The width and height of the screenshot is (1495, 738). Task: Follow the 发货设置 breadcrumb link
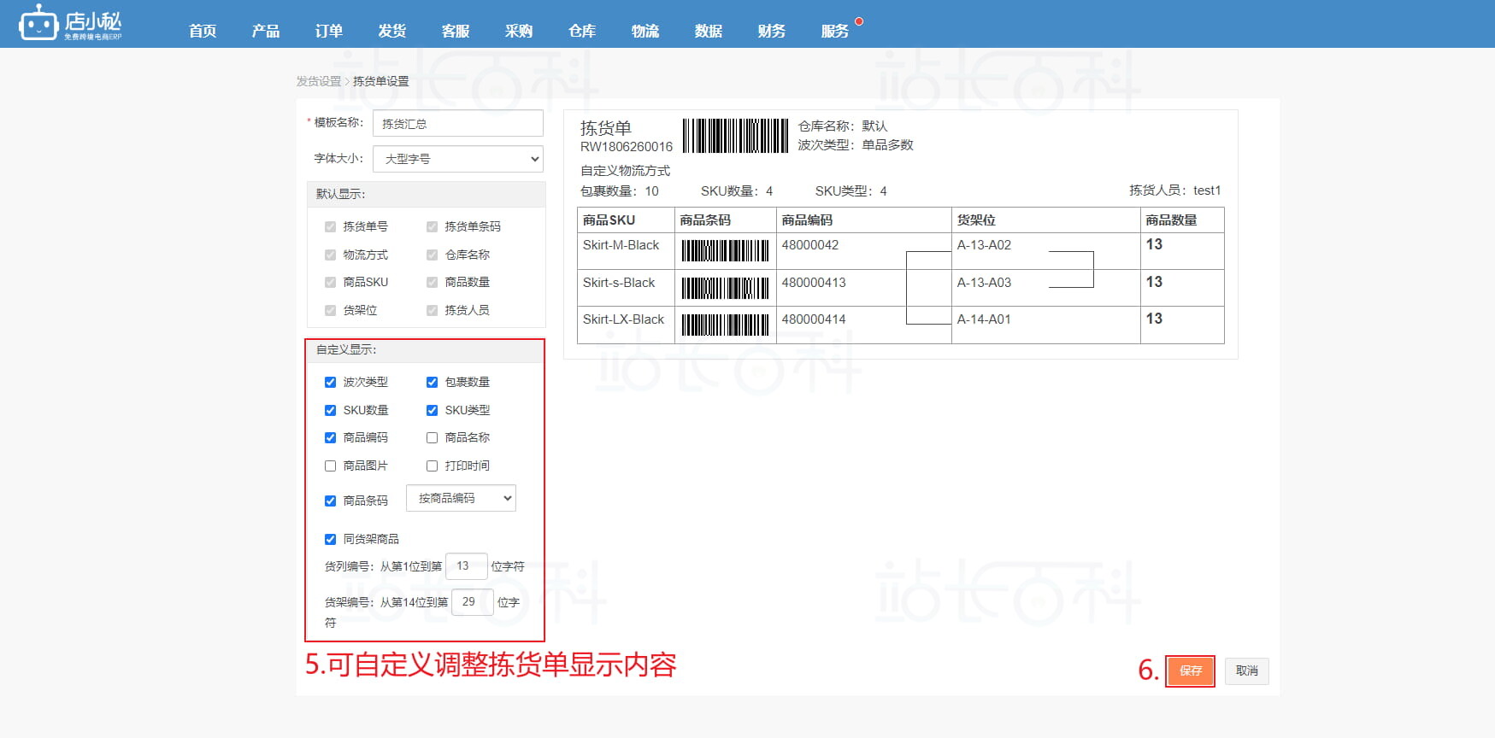click(318, 81)
